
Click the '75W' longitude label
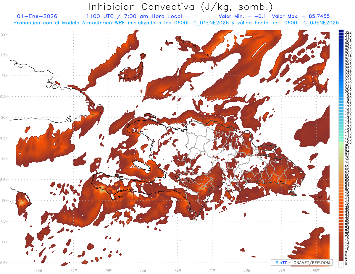pyautogui.click(x=73, y=270)
